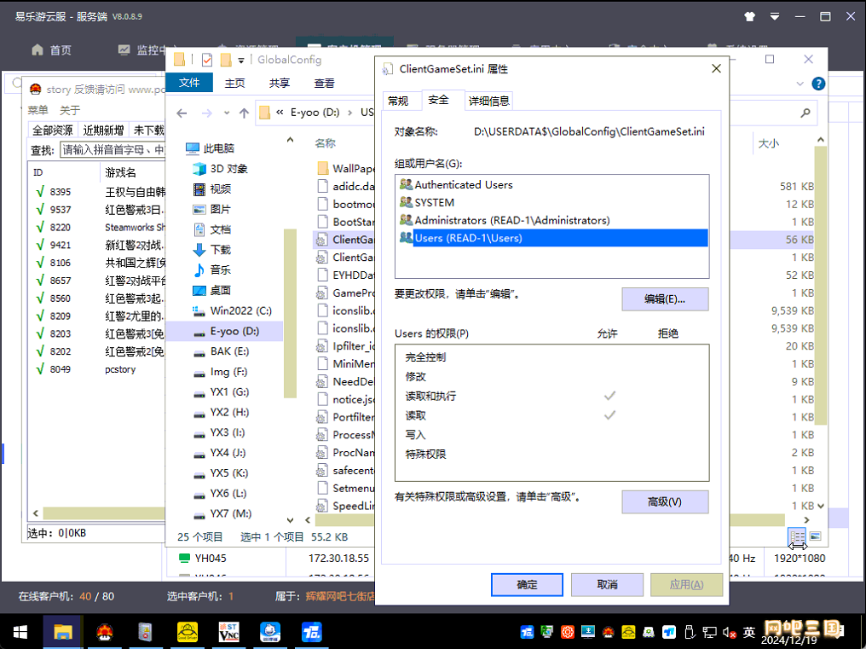Screen dimensions: 866x649
Task: Expand the Explorer ribbon chevron
Action: pos(800,84)
